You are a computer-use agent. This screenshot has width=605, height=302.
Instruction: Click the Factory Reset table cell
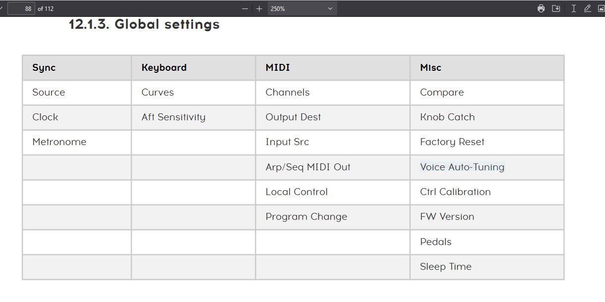pyautogui.click(x=487, y=142)
